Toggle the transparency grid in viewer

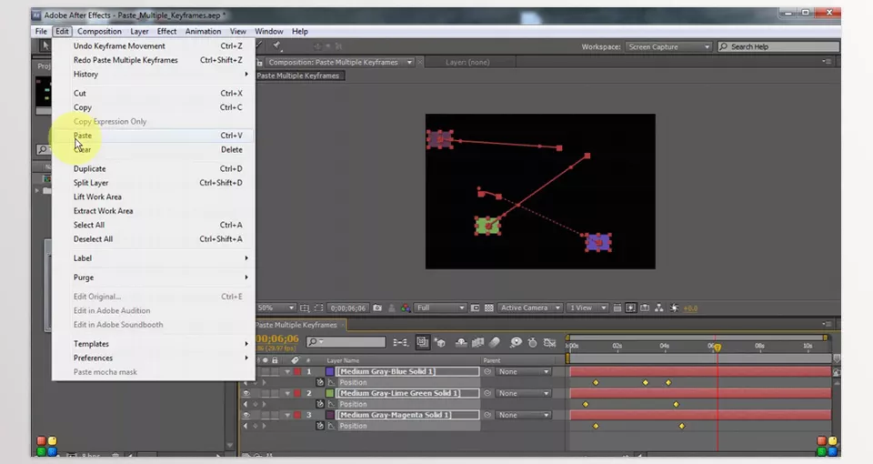(489, 308)
